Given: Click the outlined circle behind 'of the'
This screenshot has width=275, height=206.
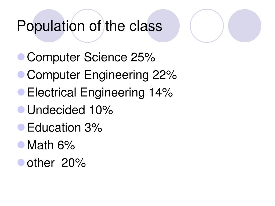Looking at the screenshot, I should click(x=88, y=26).
